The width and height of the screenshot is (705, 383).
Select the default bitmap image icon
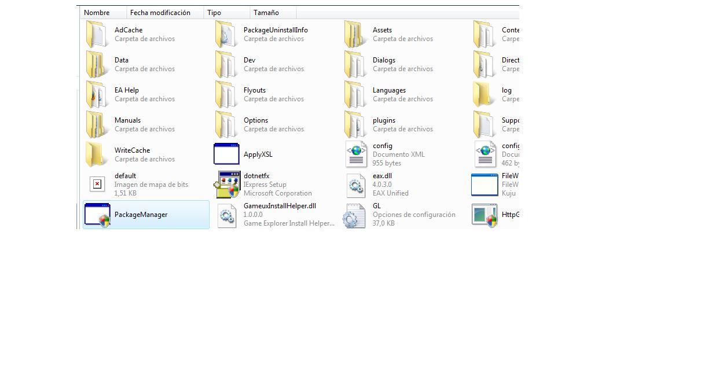pyautogui.click(x=97, y=185)
